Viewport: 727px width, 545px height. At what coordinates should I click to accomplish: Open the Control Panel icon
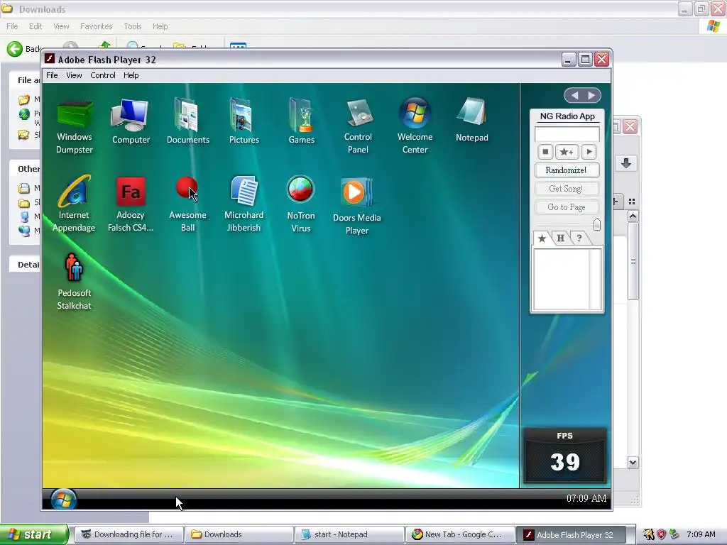pos(358,126)
